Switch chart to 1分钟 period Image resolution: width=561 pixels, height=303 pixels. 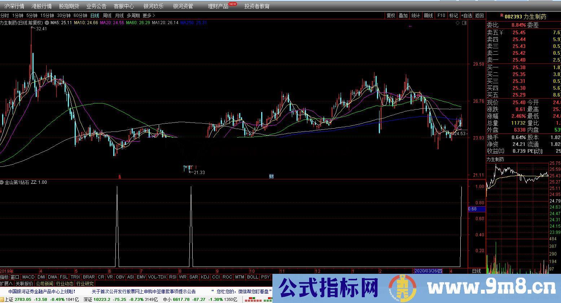pos(18,15)
